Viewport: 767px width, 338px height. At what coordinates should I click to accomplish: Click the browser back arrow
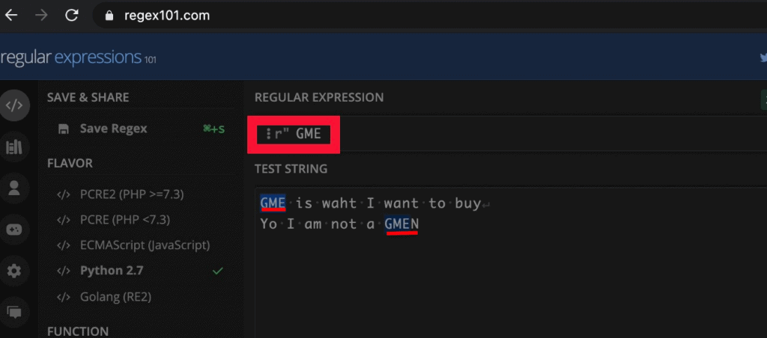click(10, 16)
